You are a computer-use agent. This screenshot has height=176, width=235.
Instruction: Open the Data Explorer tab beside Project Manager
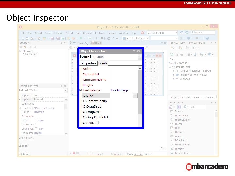pyautogui.click(x=198, y=97)
